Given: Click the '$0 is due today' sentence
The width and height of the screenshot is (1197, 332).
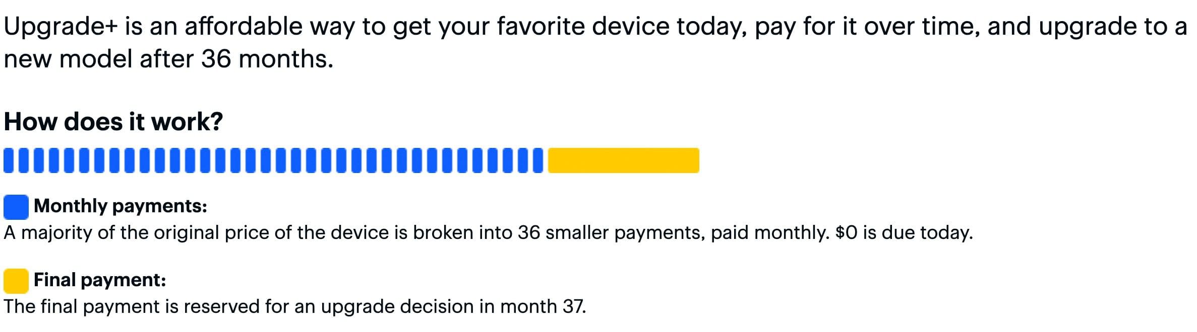Looking at the screenshot, I should click(904, 233).
